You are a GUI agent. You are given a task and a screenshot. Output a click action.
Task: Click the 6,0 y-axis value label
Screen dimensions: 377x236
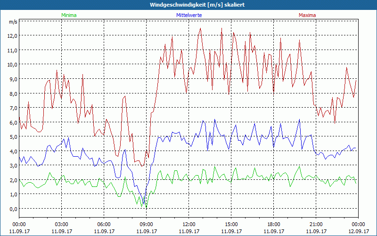coord(12,122)
